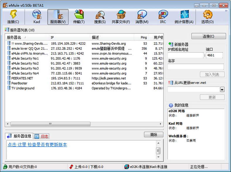Click the horizontal scrollbar left arrow

click(8, 124)
